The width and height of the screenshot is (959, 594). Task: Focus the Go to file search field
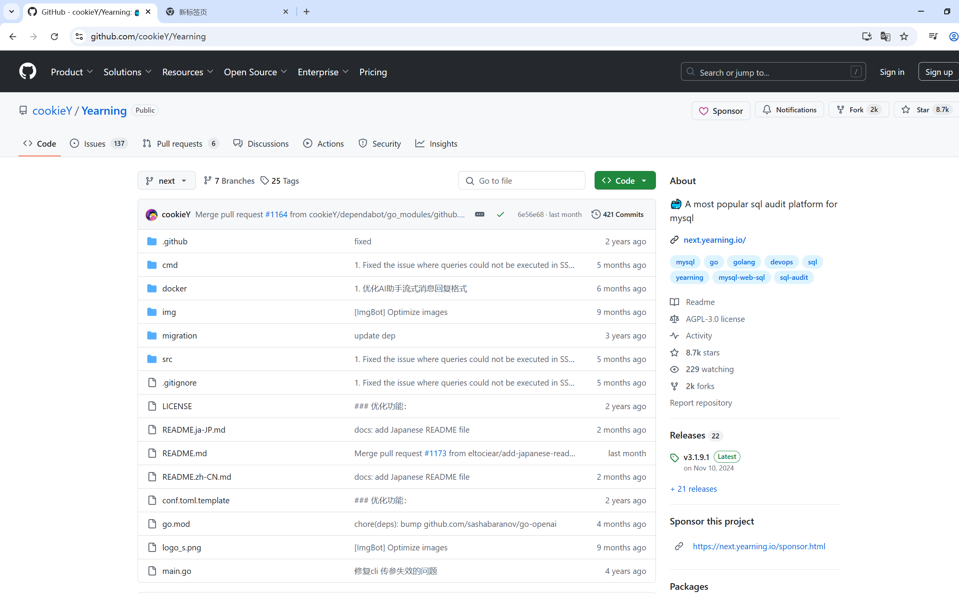522,180
